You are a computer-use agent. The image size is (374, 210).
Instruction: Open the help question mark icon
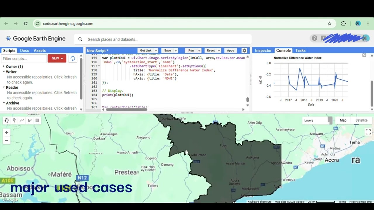[x=314, y=38]
